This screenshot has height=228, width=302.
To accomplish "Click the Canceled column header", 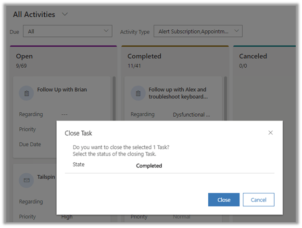I will (253, 56).
